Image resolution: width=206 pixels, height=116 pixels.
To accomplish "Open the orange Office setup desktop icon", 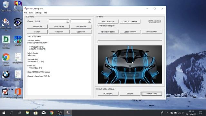I will 18,93.
